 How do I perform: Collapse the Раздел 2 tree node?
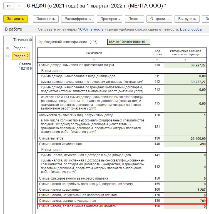(x=8, y=56)
